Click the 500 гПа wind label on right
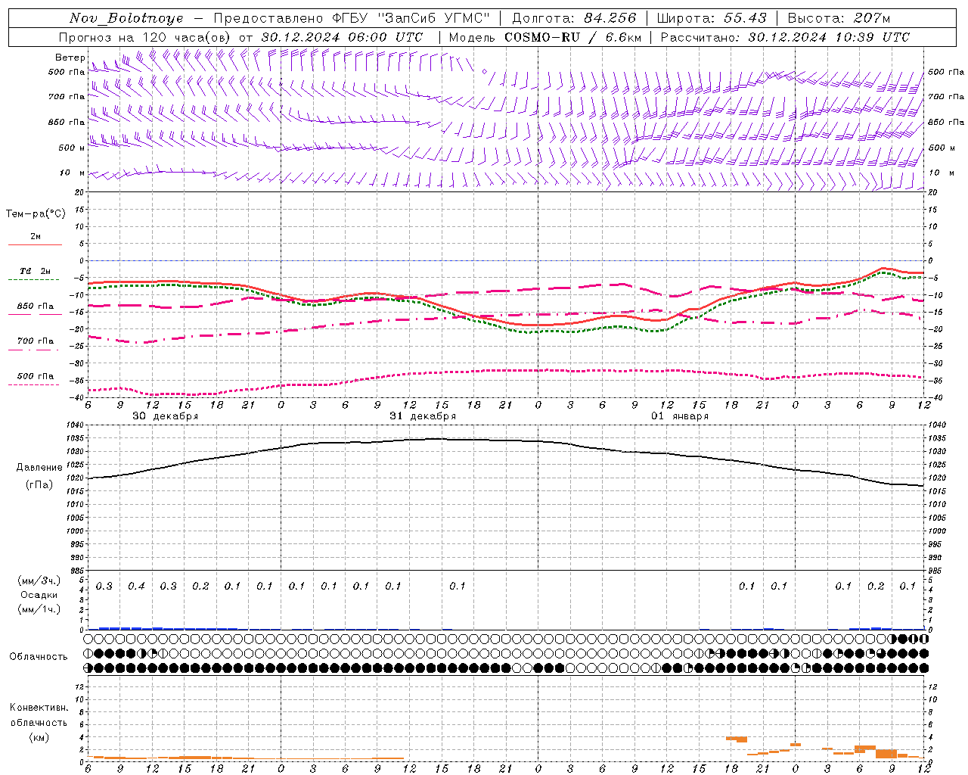This screenshot has width=968, height=775. (x=946, y=72)
